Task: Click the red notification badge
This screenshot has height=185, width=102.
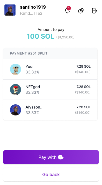Action: coord(69,8)
